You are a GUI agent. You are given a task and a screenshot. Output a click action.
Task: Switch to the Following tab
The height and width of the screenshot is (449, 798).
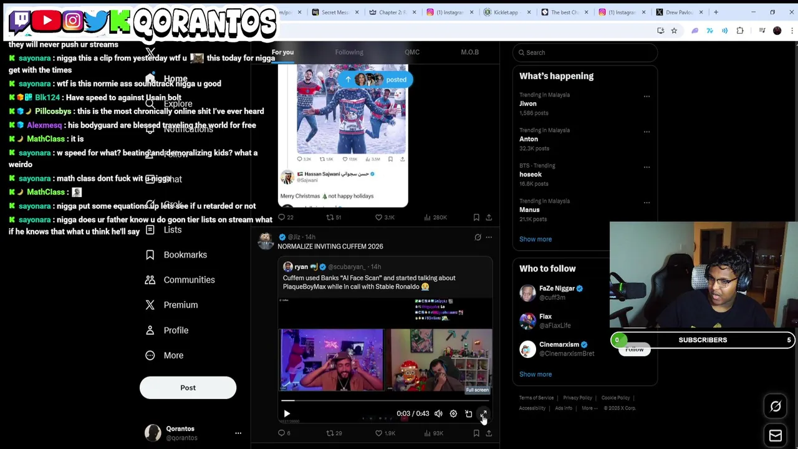[x=349, y=52]
